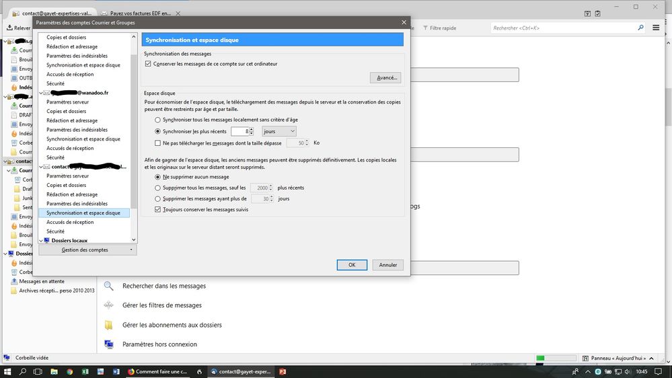The width and height of the screenshot is (672, 378).
Task: Select highlighted Synchronisation et espace disque item
Action: 83,213
